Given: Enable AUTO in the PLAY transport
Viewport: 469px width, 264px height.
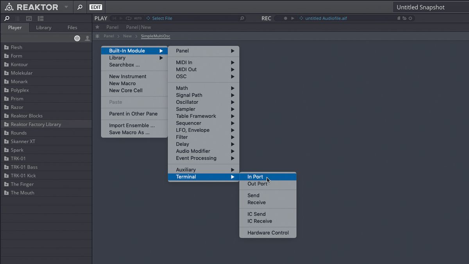Looking at the screenshot, I should [x=138, y=18].
